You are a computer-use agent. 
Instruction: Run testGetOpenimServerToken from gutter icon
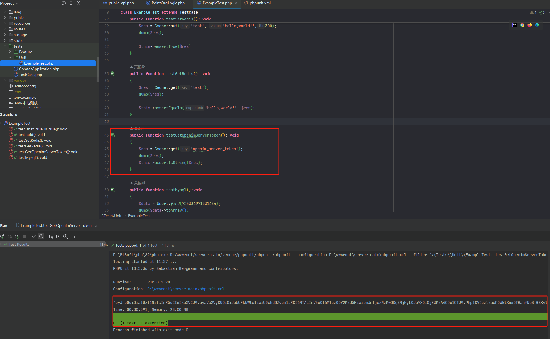[x=113, y=135]
